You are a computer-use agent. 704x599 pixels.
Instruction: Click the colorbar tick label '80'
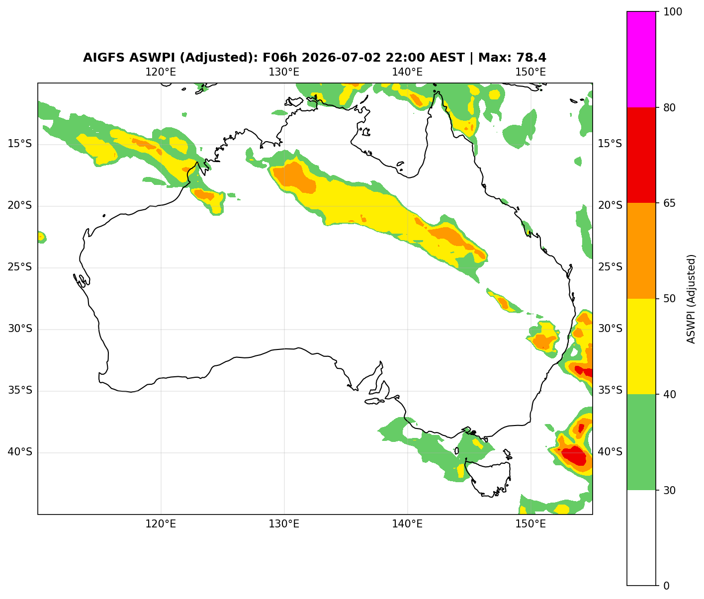click(x=669, y=107)
